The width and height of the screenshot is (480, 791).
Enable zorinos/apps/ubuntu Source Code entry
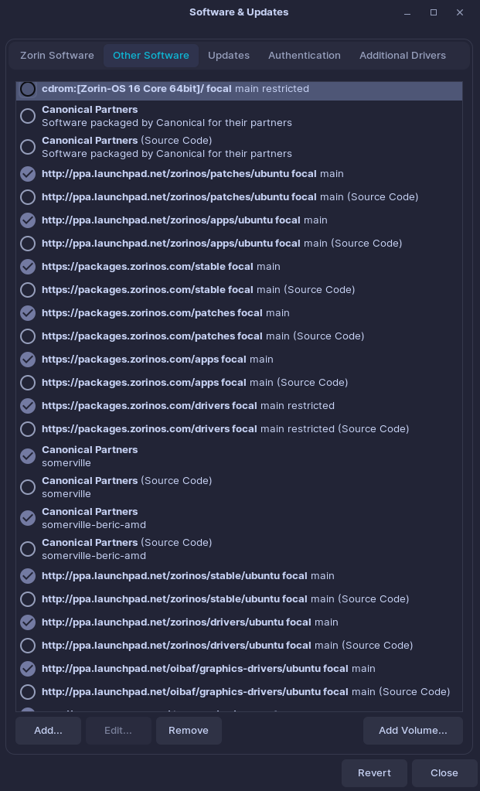[x=28, y=244]
